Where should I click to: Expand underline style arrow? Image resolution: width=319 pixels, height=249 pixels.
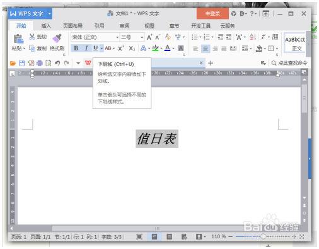(x=101, y=49)
